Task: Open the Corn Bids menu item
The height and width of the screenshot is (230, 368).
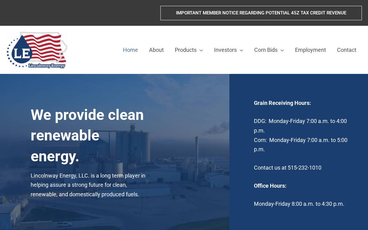Action: (266, 50)
